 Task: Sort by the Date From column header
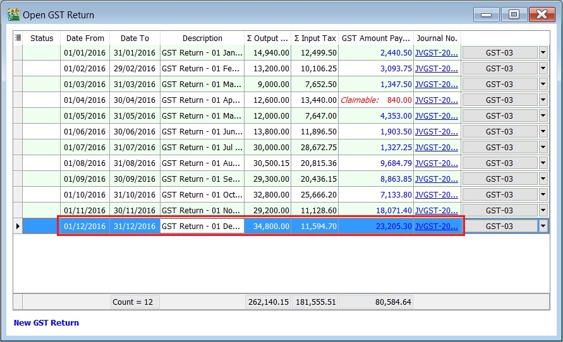pos(85,38)
